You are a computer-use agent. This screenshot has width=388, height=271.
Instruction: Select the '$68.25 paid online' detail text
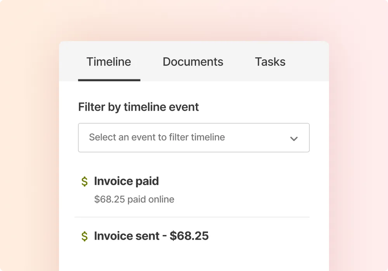(134, 199)
